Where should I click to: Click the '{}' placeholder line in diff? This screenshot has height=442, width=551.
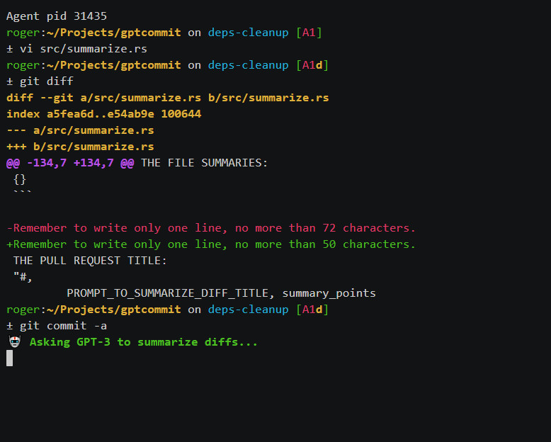(x=20, y=179)
